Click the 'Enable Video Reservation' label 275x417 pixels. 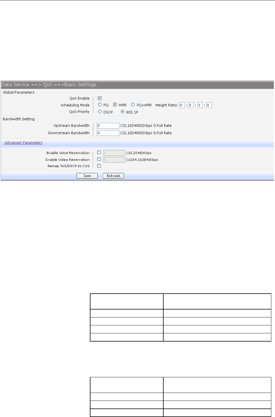[68, 160]
